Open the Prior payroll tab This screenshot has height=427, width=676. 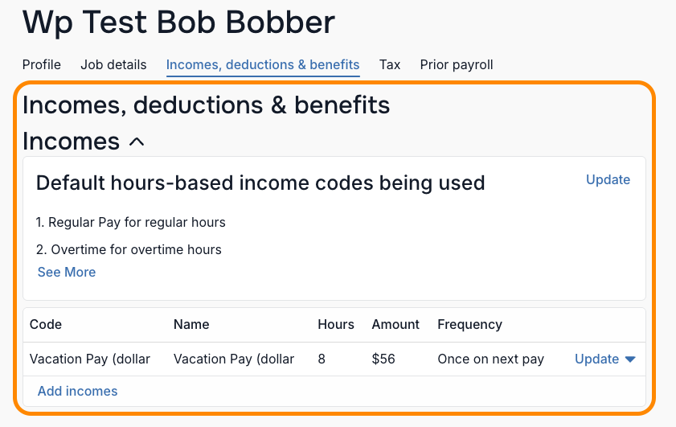tap(457, 64)
